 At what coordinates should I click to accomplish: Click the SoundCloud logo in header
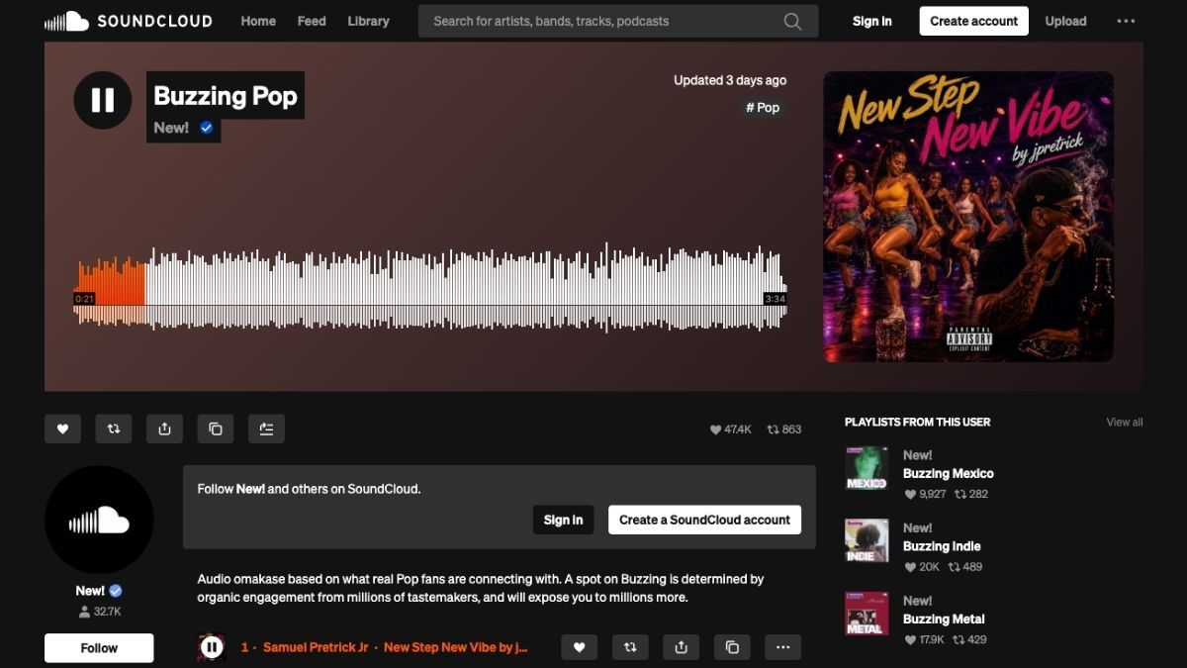(x=128, y=21)
